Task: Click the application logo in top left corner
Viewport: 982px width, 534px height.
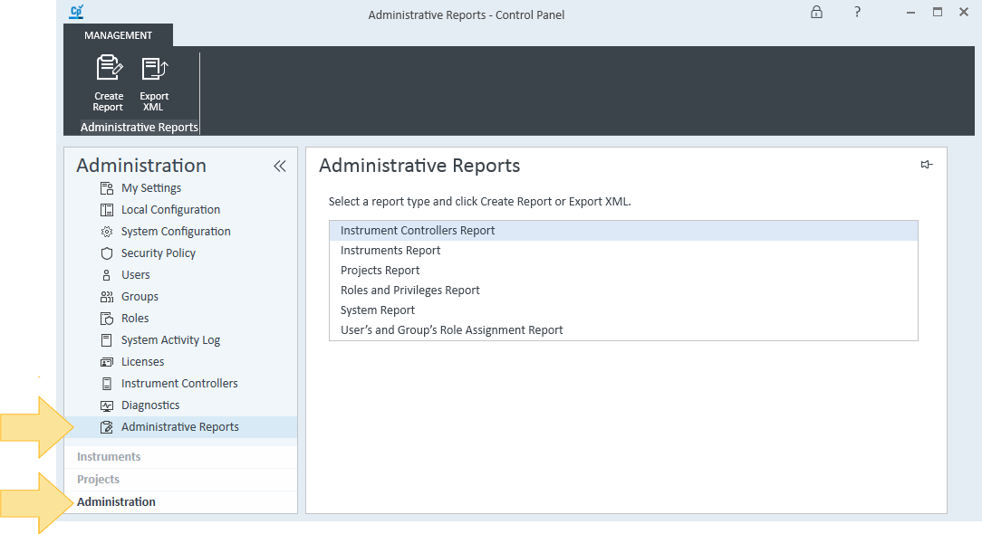Action: [x=76, y=12]
